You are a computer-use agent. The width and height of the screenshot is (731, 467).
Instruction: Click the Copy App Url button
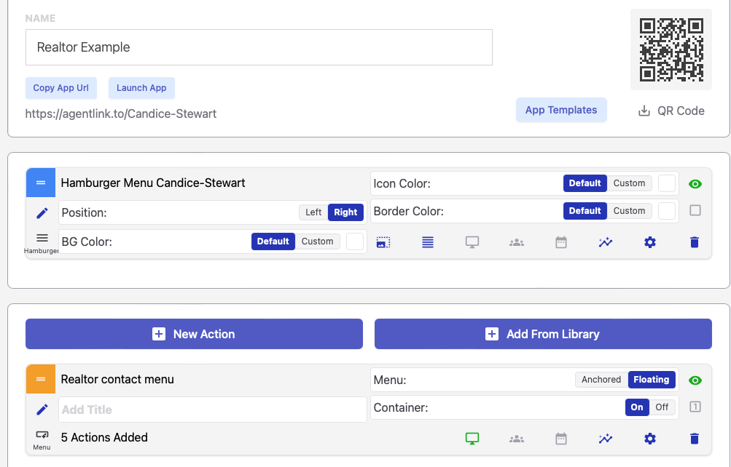click(x=61, y=88)
